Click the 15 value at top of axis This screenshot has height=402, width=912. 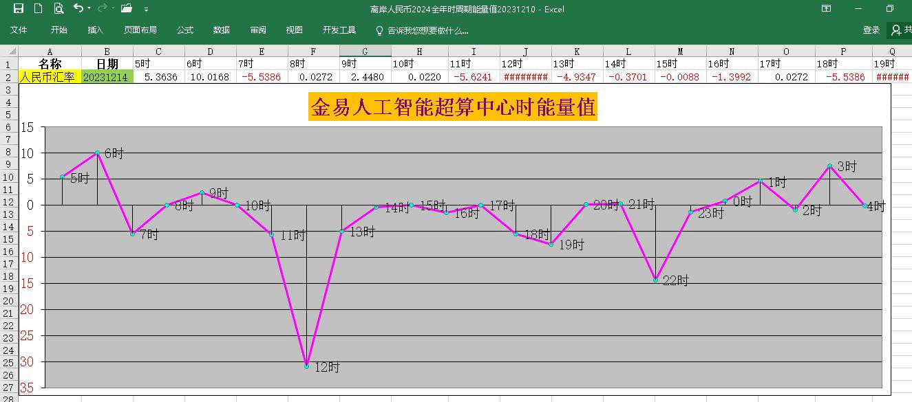(27, 127)
